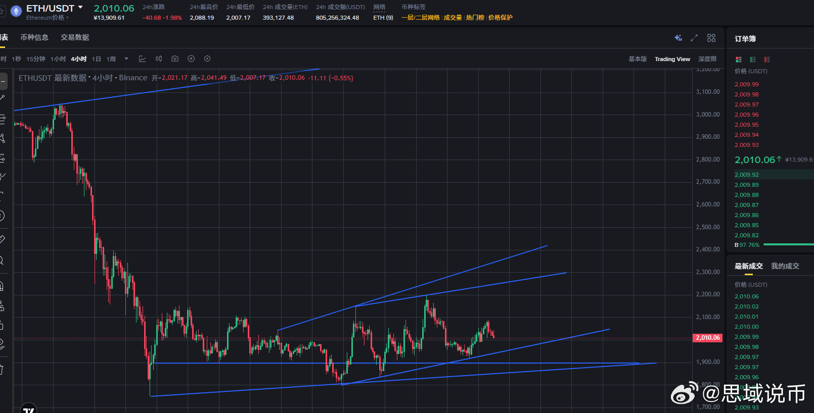Image resolution: width=814 pixels, height=413 pixels.
Task: Open the chart indicators icon
Action: [143, 59]
